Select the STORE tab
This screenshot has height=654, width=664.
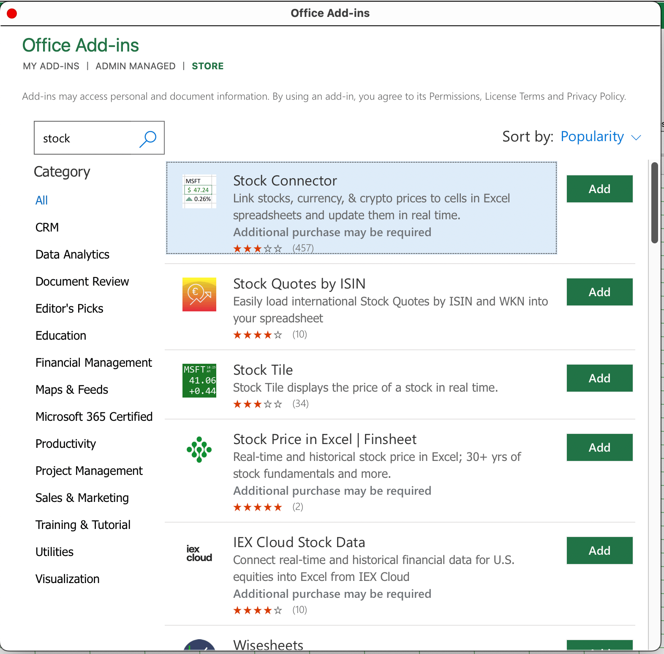click(208, 66)
